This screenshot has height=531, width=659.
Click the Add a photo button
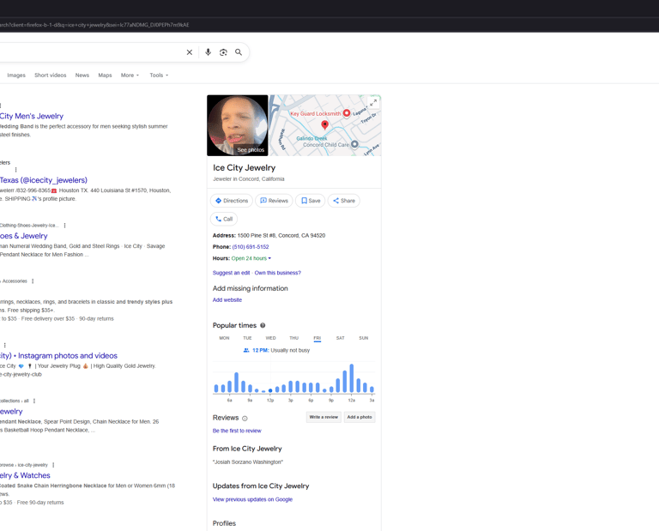(x=360, y=417)
